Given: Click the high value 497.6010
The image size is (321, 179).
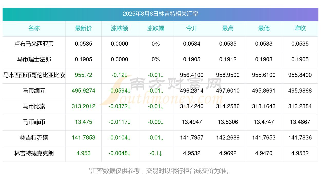Looking at the screenshot, I should pos(228,91).
